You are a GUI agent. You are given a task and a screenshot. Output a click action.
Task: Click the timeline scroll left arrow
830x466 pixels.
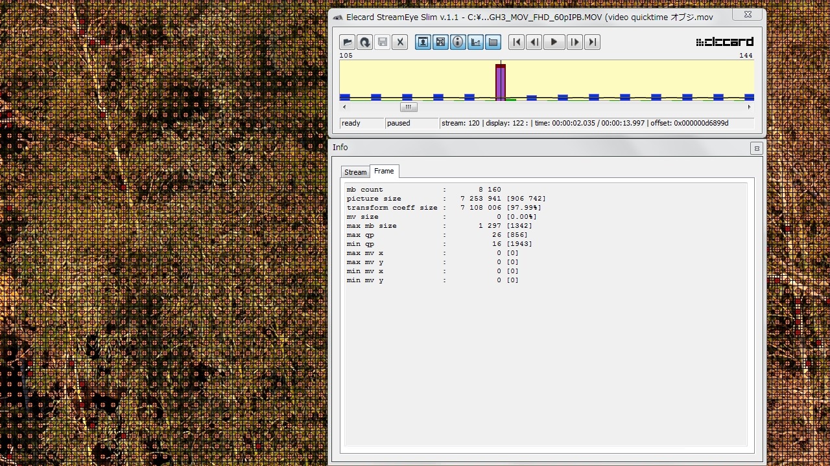pyautogui.click(x=344, y=107)
